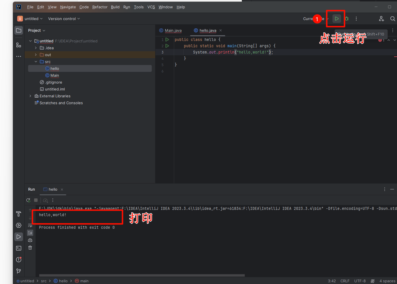
Task: Change line separator via CRLF
Action: 345,281
